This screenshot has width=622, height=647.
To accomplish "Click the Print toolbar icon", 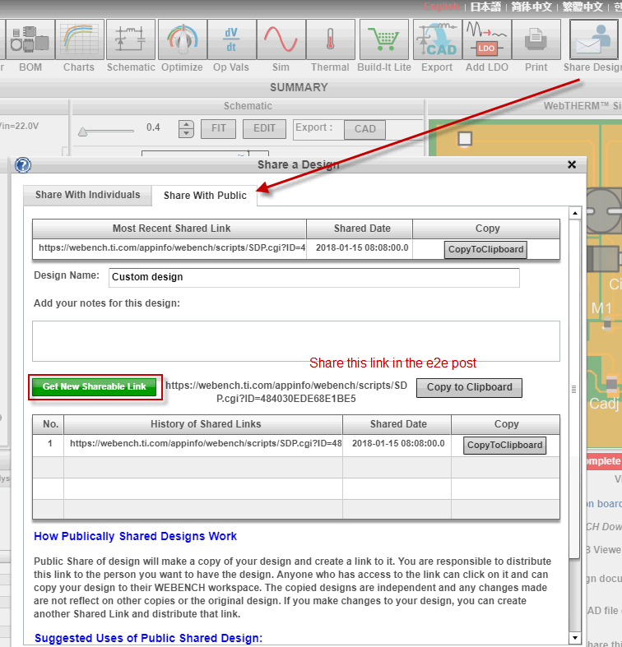I will tap(536, 39).
